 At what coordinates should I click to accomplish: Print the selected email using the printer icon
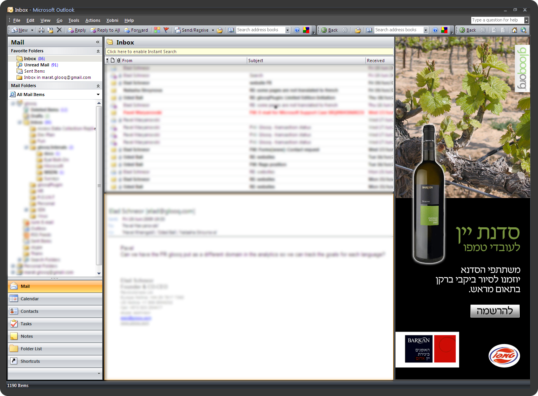click(x=41, y=30)
